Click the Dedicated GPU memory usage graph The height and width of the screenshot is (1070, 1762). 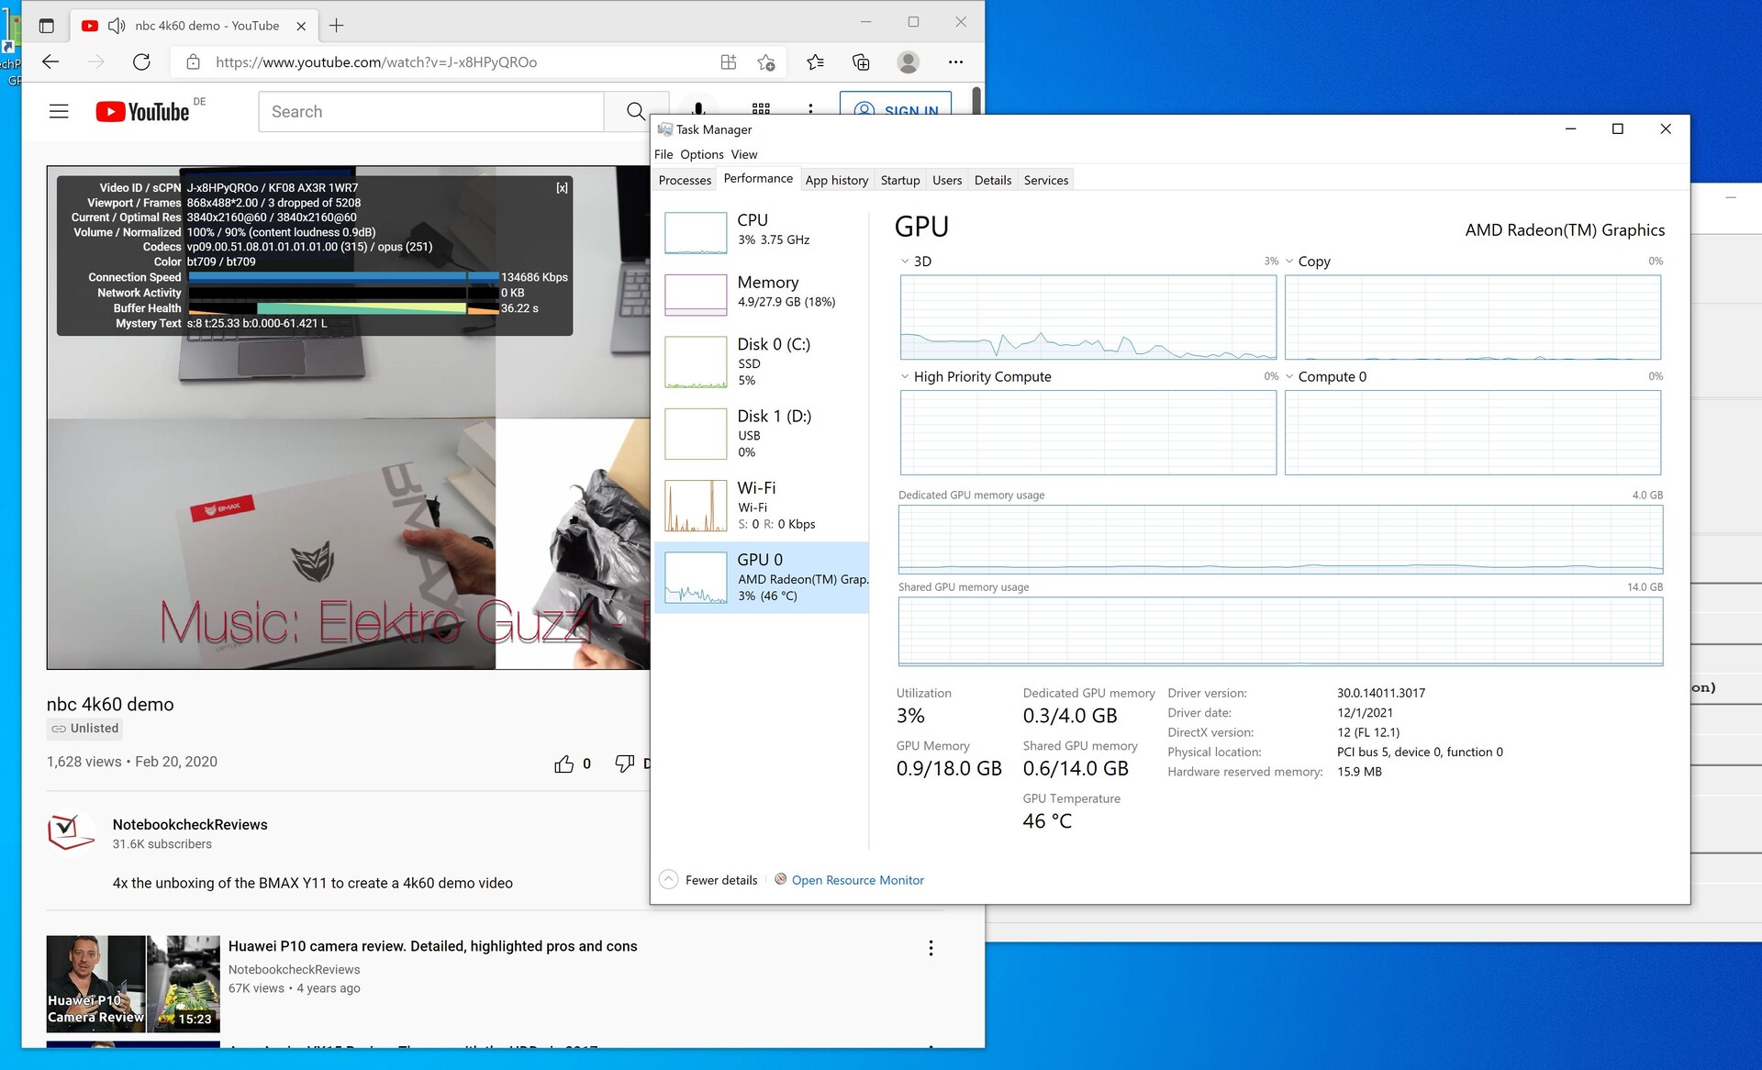coord(1280,540)
